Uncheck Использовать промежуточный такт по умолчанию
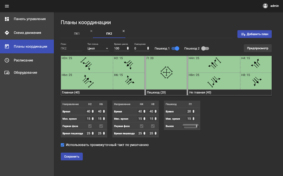 pyautogui.click(x=63, y=145)
